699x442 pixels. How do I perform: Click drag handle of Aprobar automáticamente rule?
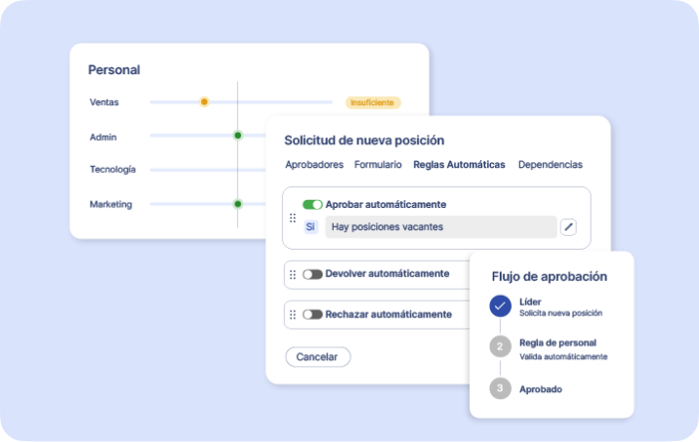pyautogui.click(x=293, y=218)
